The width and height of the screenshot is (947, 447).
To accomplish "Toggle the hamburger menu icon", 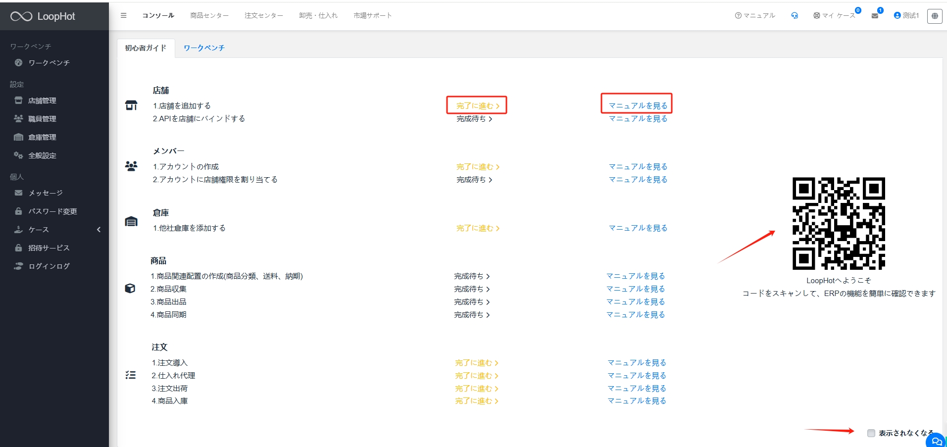I will pyautogui.click(x=124, y=15).
